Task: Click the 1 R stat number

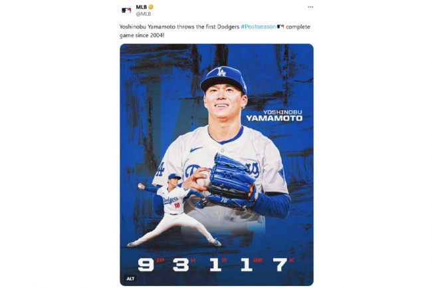Action: [x=215, y=265]
